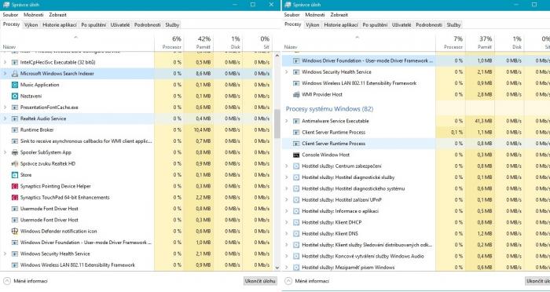Screen dimensions: 550x292
Task: Click the left window's vertical scrollbar thumb
Action: click(x=277, y=124)
